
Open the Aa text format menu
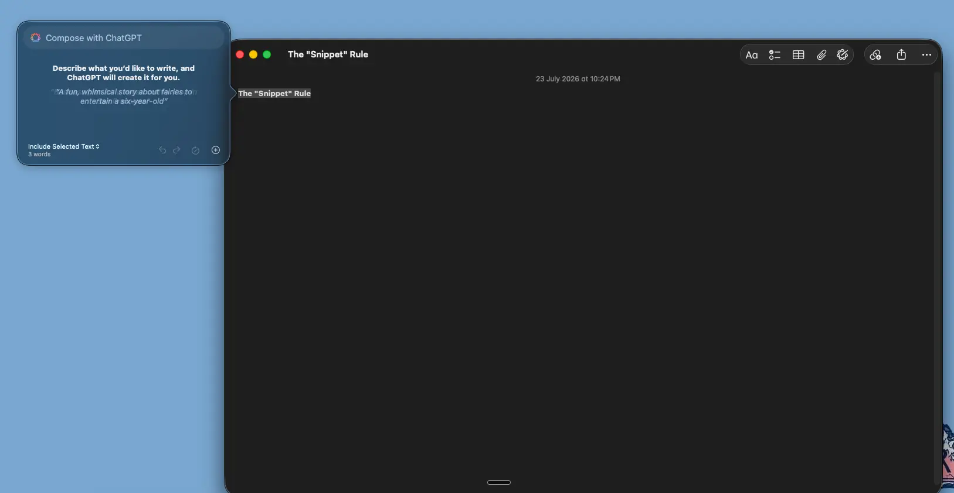(x=752, y=55)
